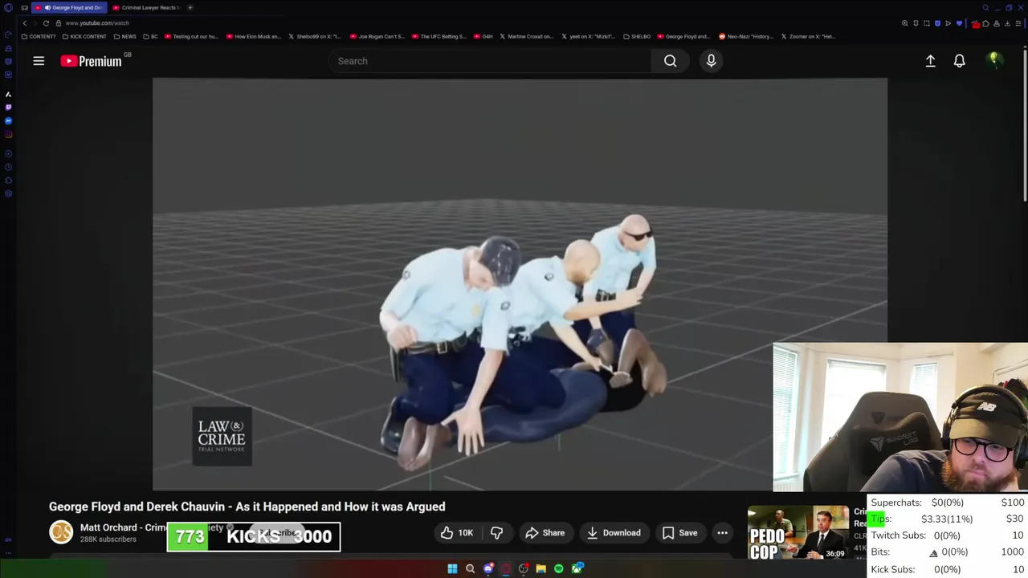Open a new browser tab
This screenshot has width=1028, height=578.
[x=190, y=7]
